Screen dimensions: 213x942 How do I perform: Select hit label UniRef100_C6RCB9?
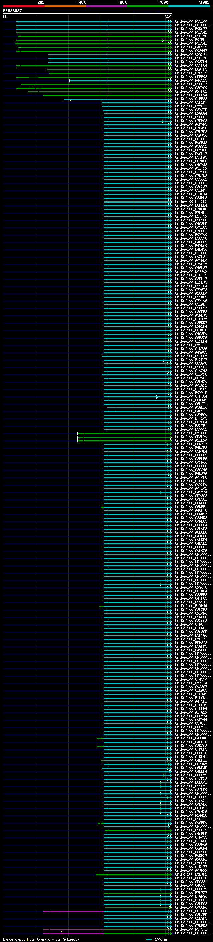[191, 455]
